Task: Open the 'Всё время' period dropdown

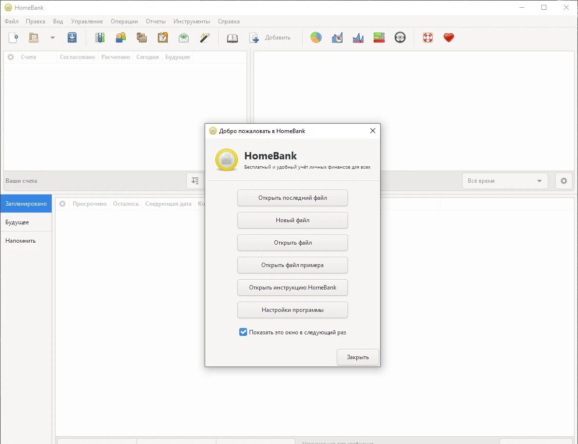Action: (504, 181)
